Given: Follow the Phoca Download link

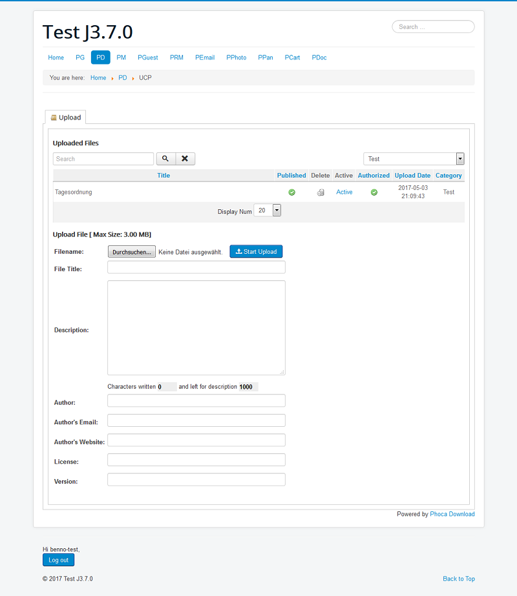Looking at the screenshot, I should coord(452,514).
